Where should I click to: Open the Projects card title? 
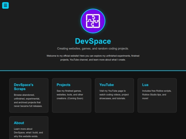point(63,85)
